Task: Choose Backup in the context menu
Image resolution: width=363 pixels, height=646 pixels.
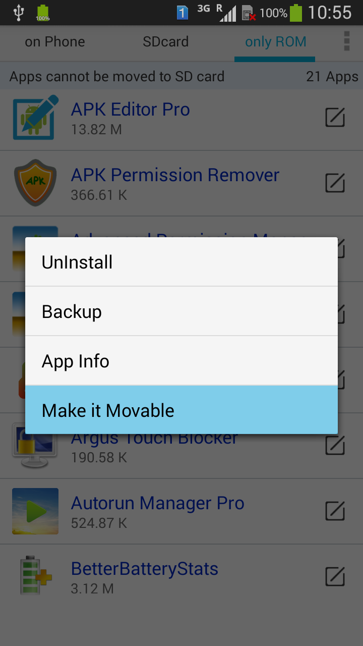Action: pyautogui.click(x=181, y=311)
